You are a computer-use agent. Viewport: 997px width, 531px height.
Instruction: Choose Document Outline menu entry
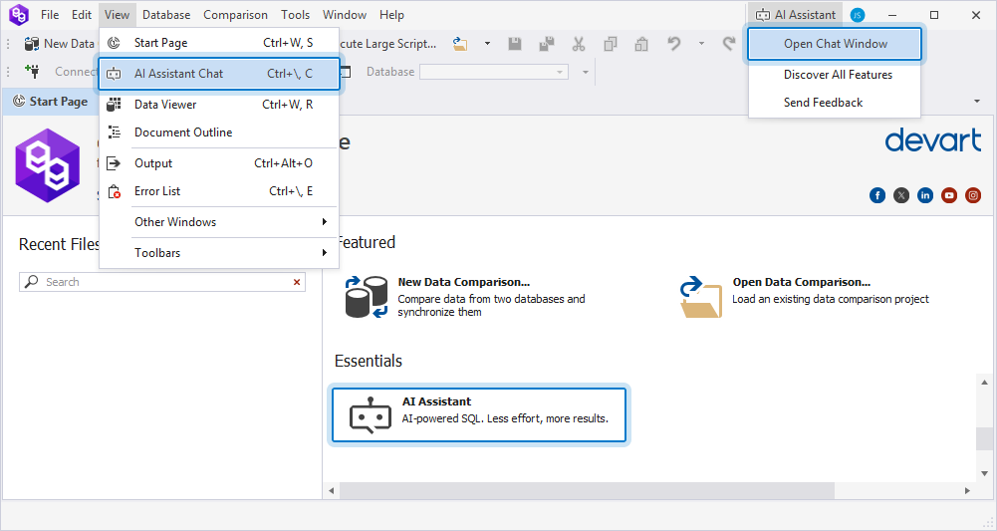pos(219,133)
